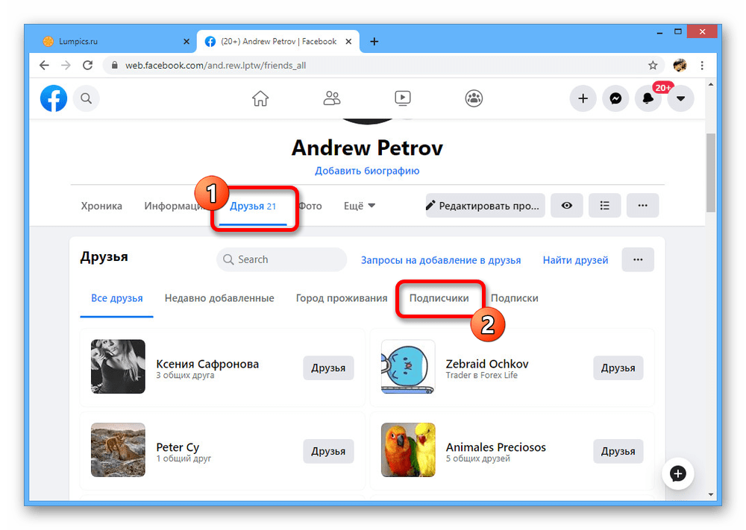Click the activity log list icon
Image resolution: width=746 pixels, height=530 pixels.
click(605, 205)
